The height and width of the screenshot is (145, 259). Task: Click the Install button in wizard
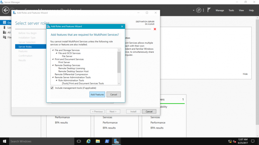[x=133, y=111]
